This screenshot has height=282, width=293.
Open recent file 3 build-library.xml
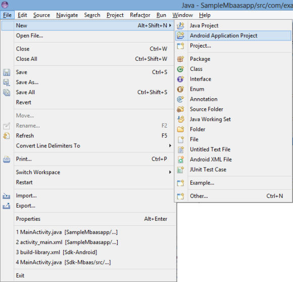[57, 252]
